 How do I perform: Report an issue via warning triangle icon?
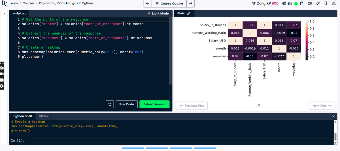pyautogui.click(x=334, y=3)
